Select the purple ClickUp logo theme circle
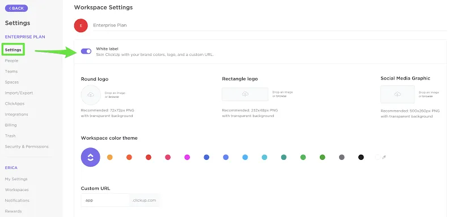453x217 pixels. point(90,157)
